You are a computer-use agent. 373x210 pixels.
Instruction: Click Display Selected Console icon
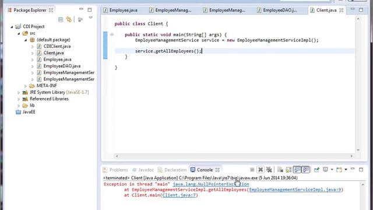325,170
